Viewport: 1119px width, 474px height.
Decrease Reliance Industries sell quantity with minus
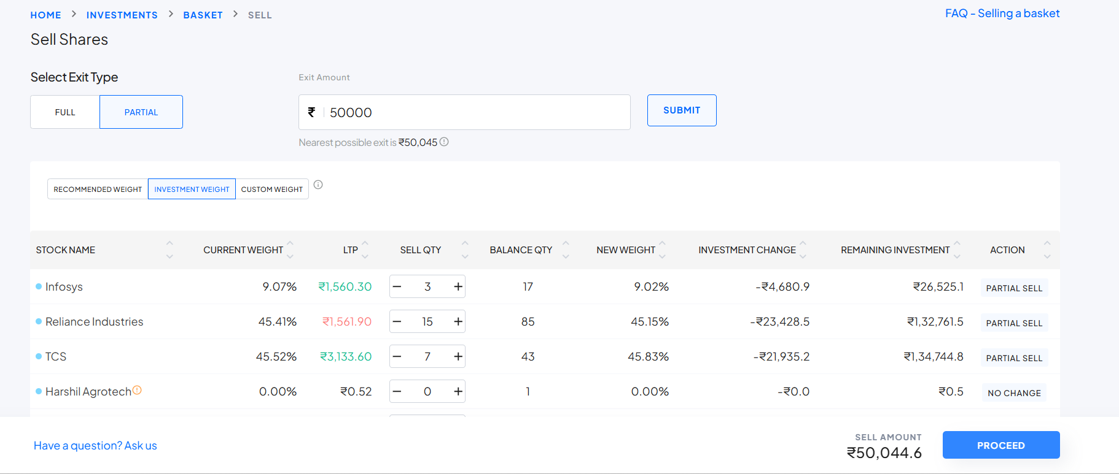click(x=397, y=321)
